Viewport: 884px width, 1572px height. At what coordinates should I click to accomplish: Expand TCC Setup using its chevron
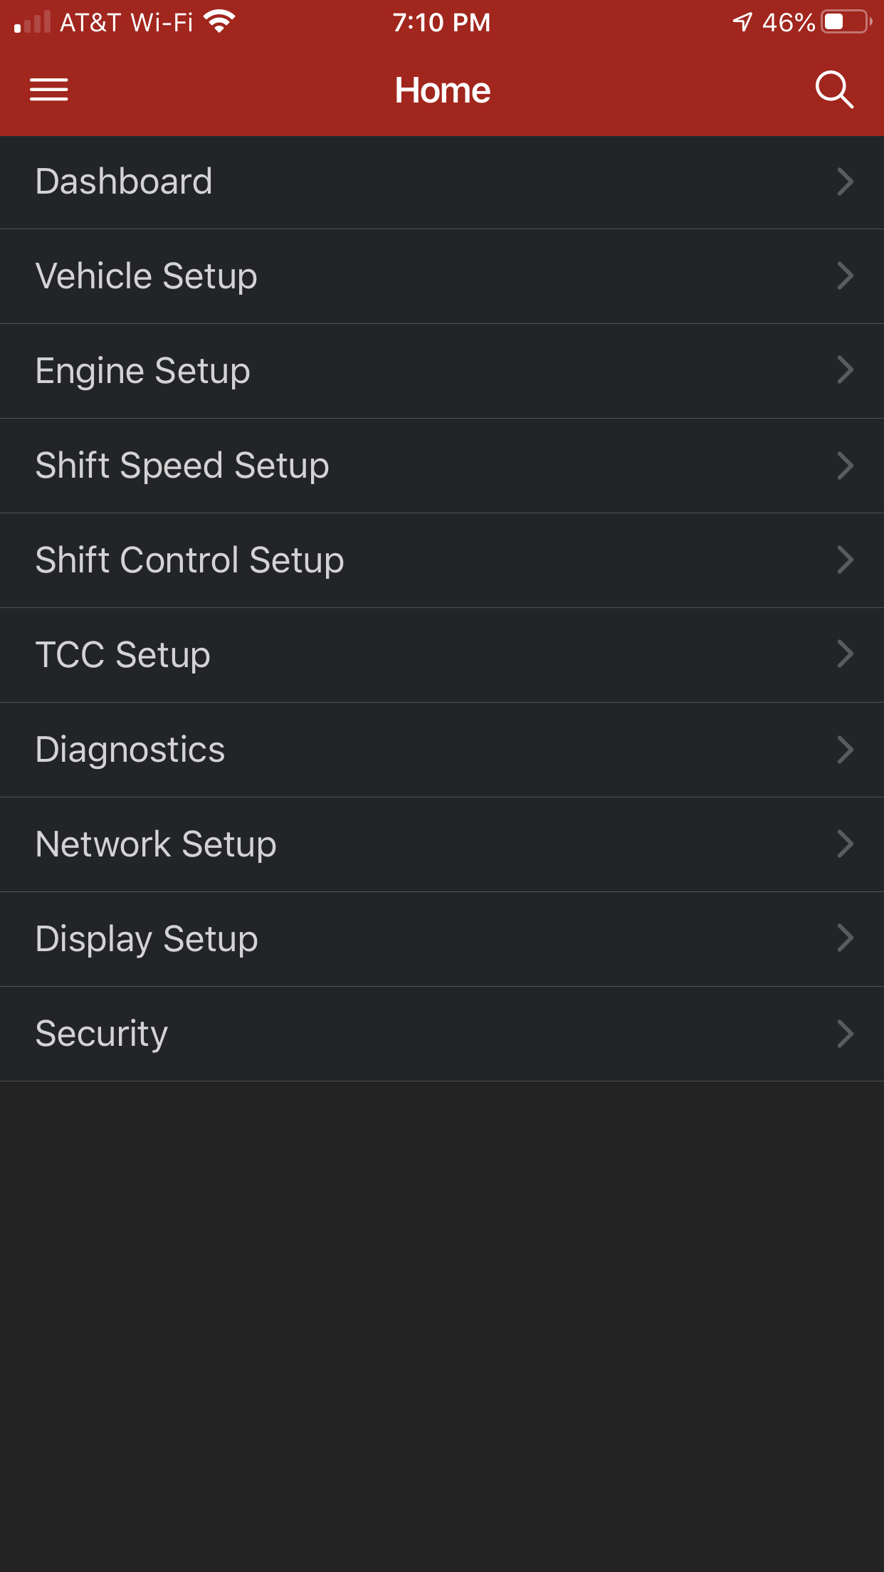point(845,654)
